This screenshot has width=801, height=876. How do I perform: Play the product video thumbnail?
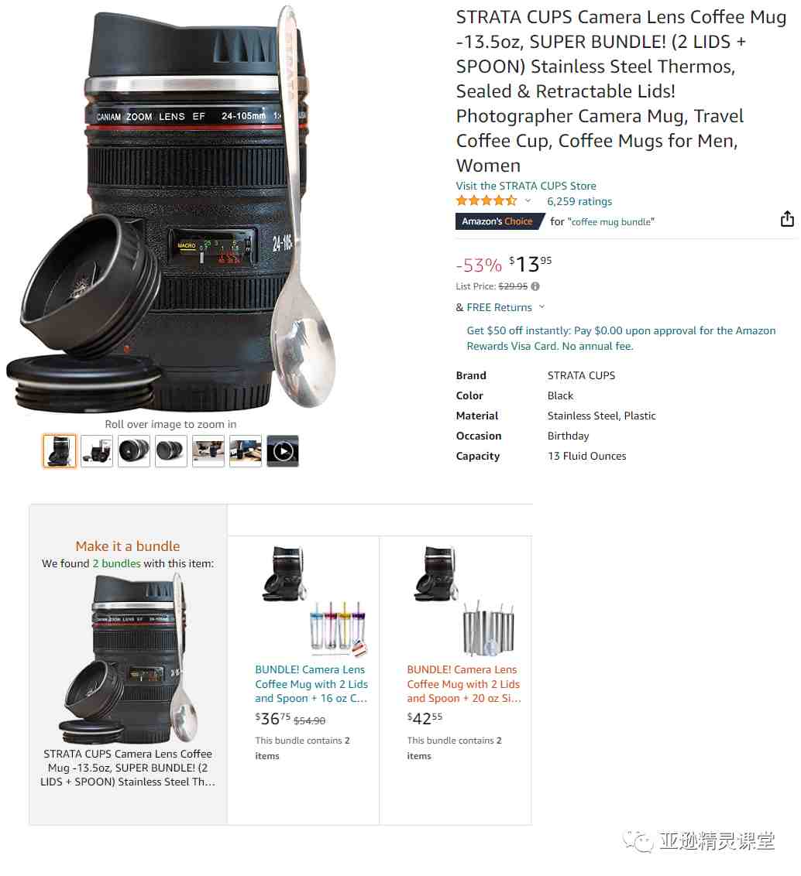coord(283,451)
